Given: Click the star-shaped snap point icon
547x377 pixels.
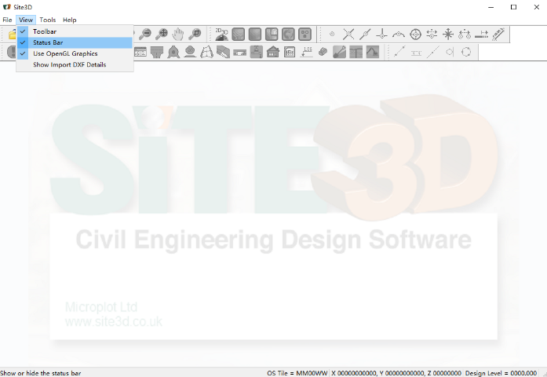Looking at the screenshot, I should (x=448, y=34).
